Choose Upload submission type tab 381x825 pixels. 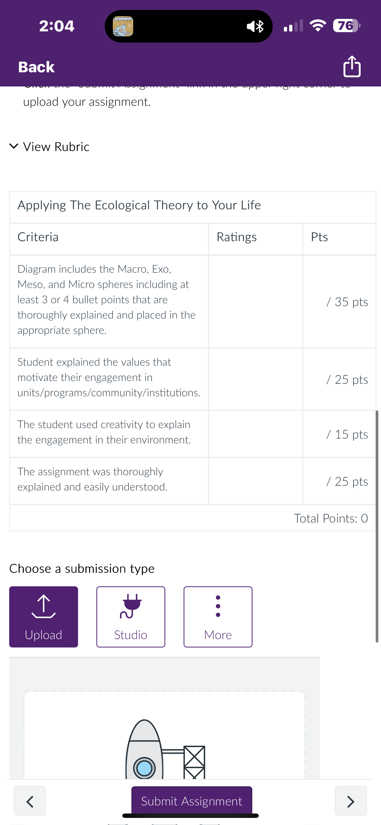click(44, 616)
